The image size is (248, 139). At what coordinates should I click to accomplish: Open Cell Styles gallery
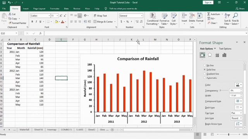tap(174, 19)
